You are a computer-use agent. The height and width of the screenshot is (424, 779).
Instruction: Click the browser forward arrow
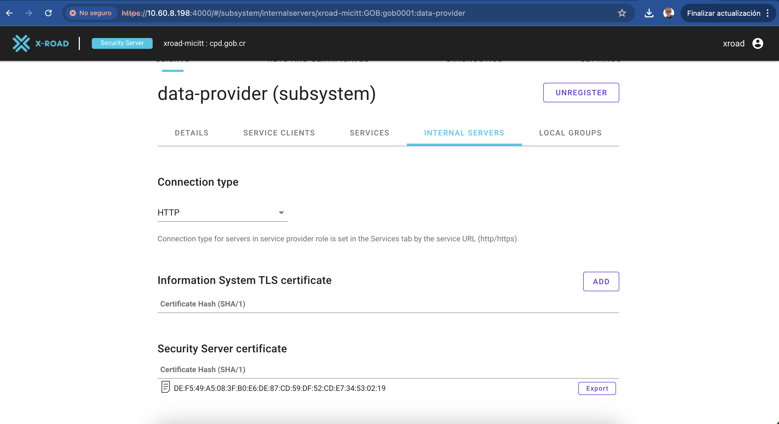[x=29, y=13]
